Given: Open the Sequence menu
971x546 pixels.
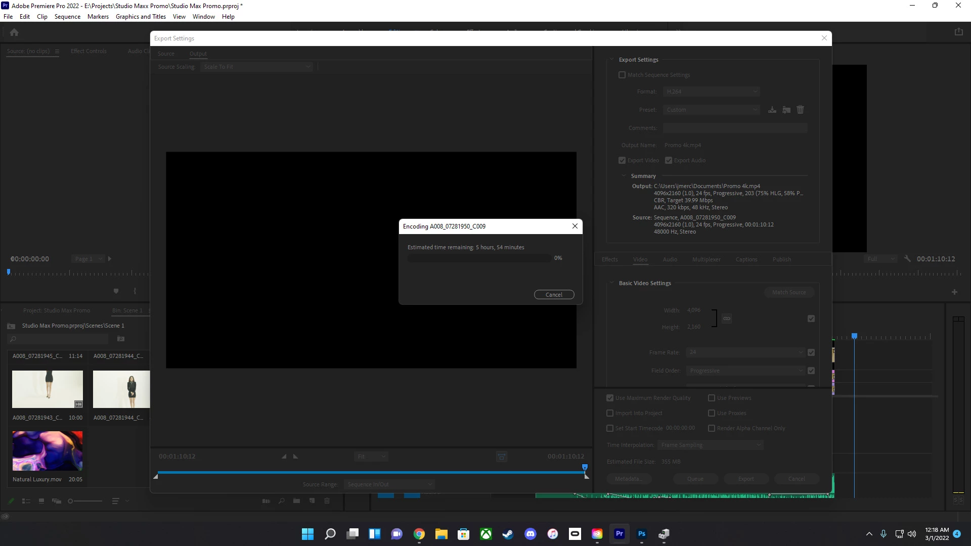Looking at the screenshot, I should point(67,17).
